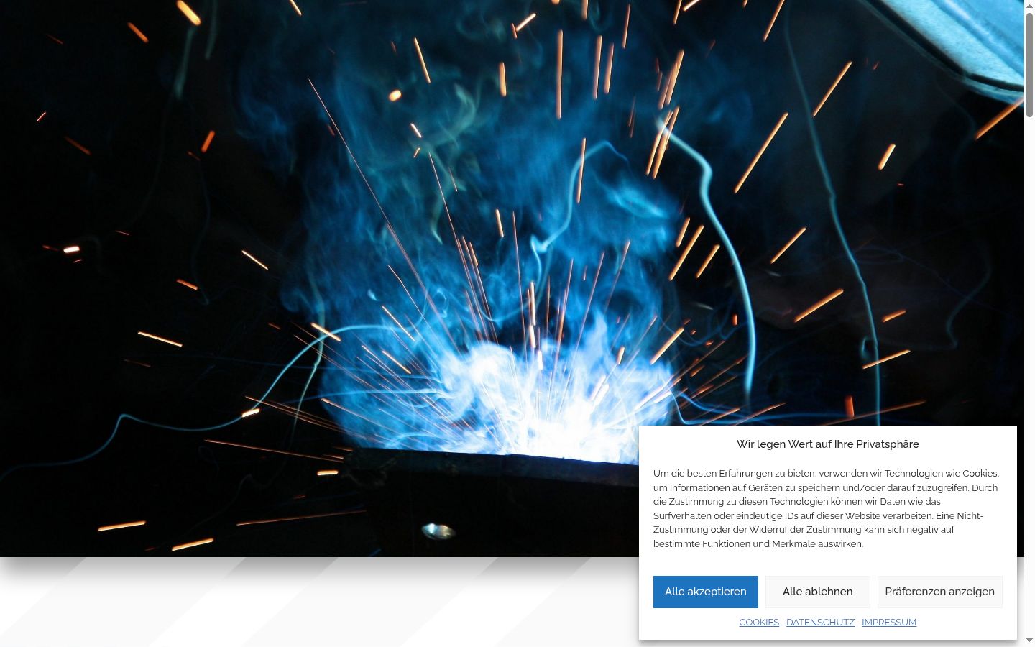The image size is (1035, 647).
Task: Accept all cookies with Alle akzeptieren
Action: tap(705, 592)
